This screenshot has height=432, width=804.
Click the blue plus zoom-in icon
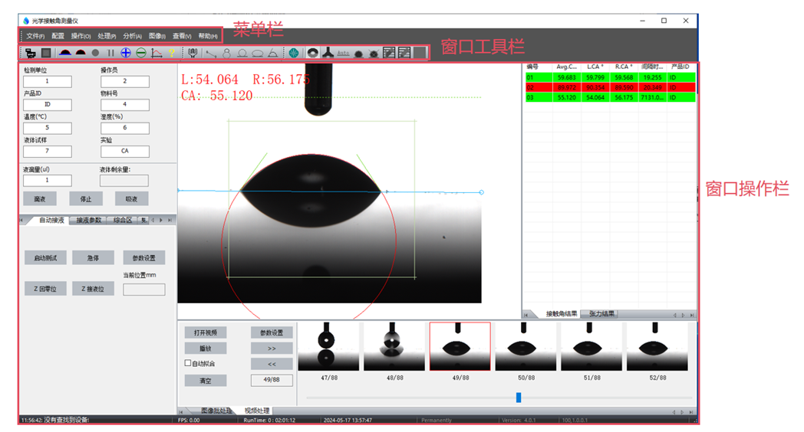tap(126, 53)
